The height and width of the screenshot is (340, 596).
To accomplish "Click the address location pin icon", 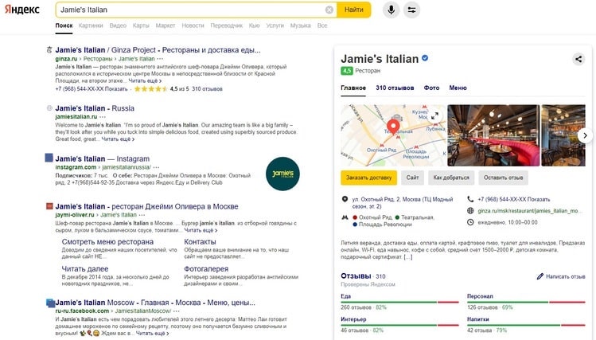I will [x=345, y=199].
